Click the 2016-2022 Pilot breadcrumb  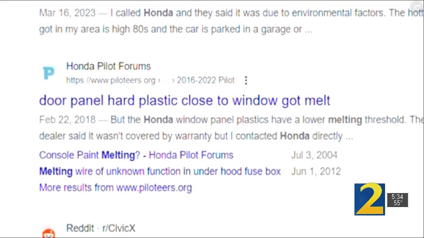pos(206,80)
